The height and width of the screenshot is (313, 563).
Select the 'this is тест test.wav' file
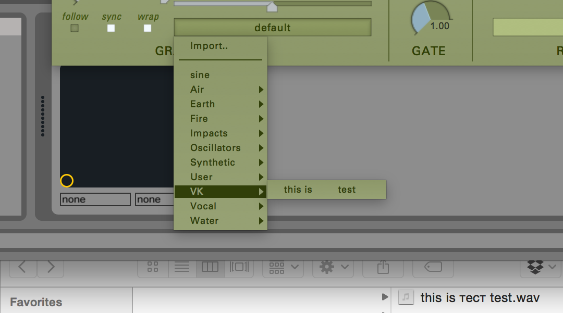click(480, 298)
